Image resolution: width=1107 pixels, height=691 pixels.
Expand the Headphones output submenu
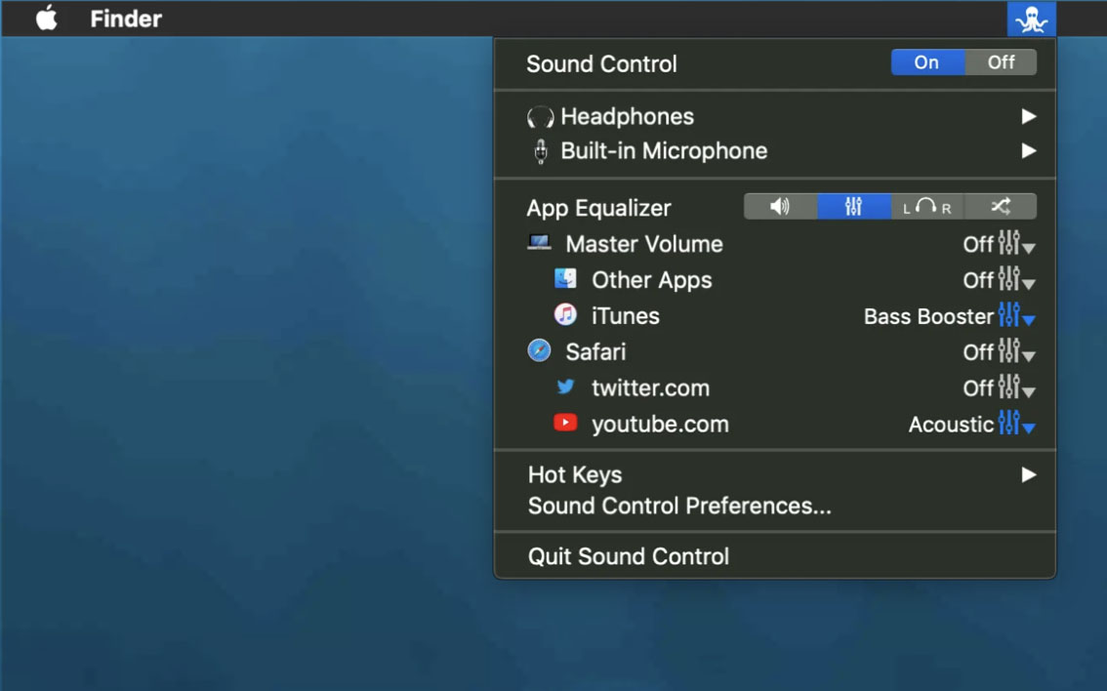tap(1028, 117)
